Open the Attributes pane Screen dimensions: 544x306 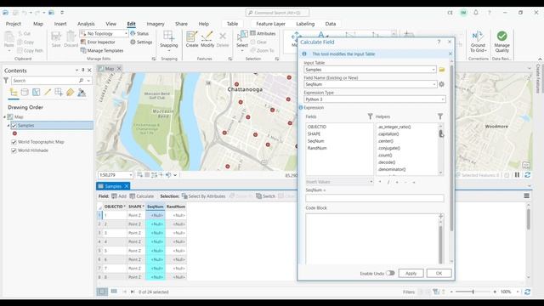coord(263,33)
